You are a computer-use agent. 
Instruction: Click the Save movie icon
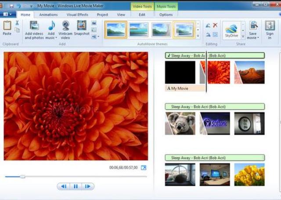pos(253,26)
